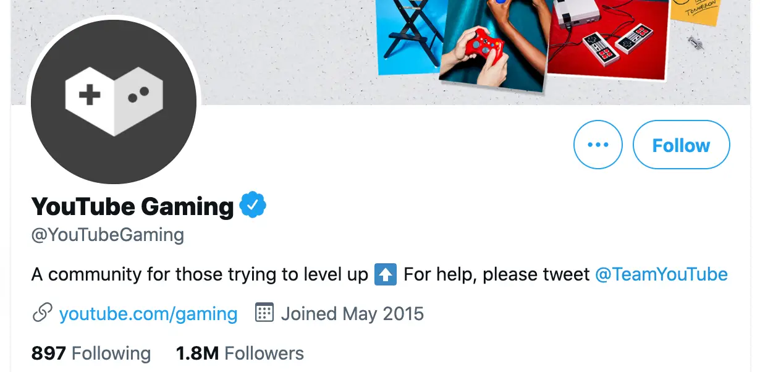Open the three-dot more options button
Viewport: 760px width, 372px height.
click(x=597, y=145)
